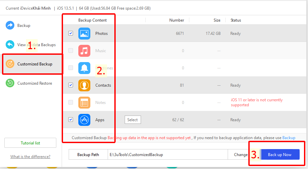Image resolution: width=308 pixels, height=169 pixels.
Task: Switch to Customized Restore
Action: [x=35, y=83]
